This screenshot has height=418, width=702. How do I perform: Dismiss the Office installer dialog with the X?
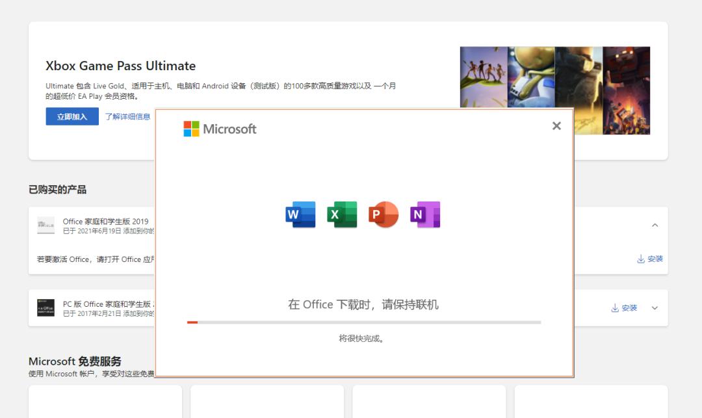pyautogui.click(x=556, y=125)
